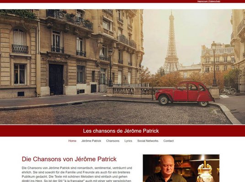245x182 pixels.
Task: Click the Paris street header image
Action: point(122,67)
